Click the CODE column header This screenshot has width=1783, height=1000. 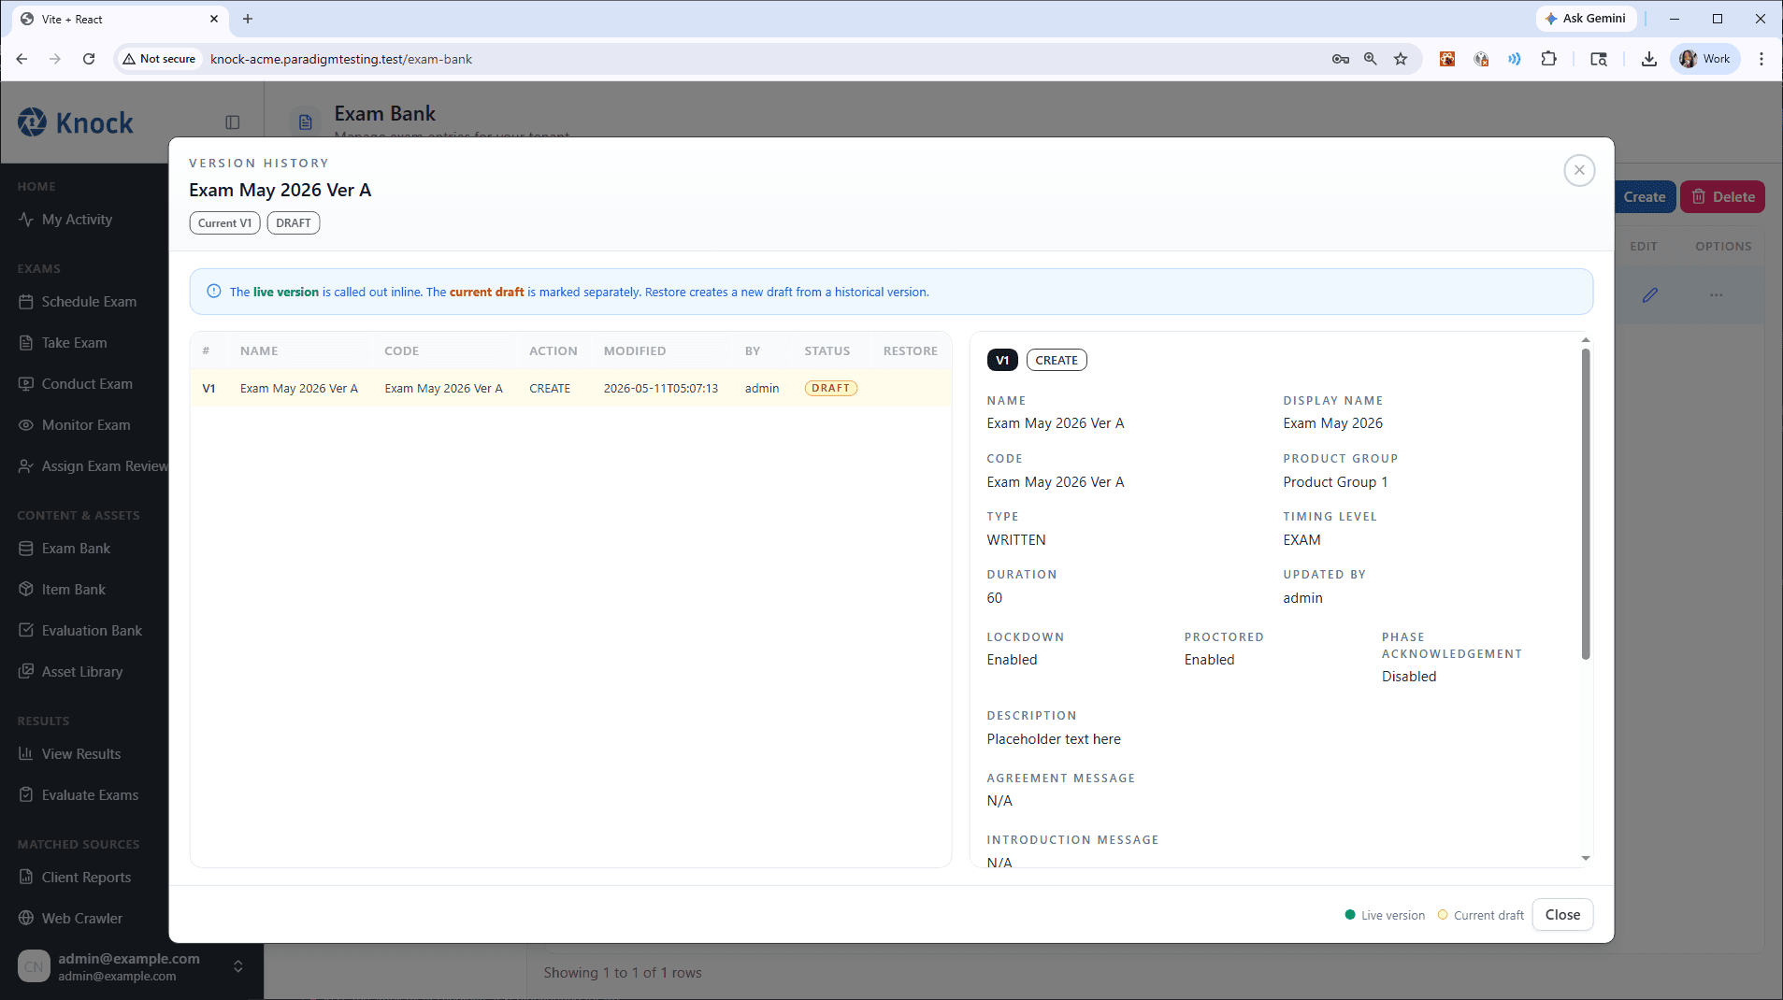401,350
